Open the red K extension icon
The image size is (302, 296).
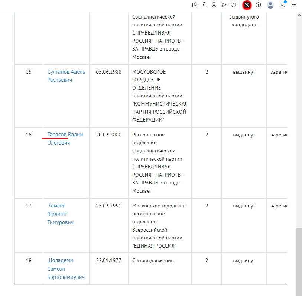coord(247,5)
